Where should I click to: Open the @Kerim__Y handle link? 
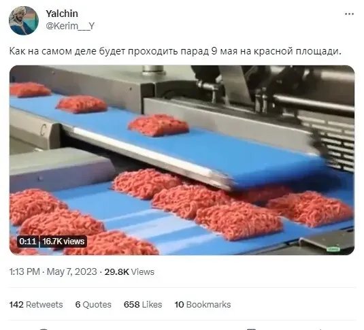(70, 26)
